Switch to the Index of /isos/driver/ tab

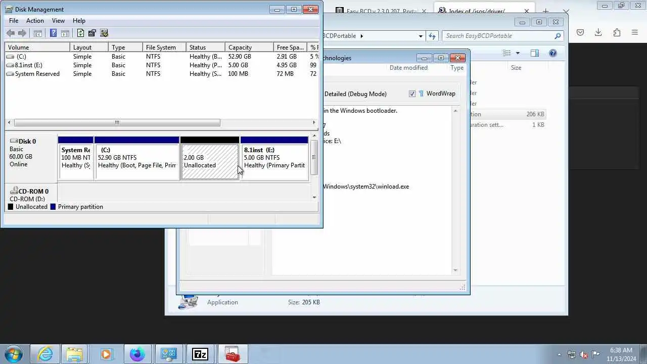coord(483,11)
